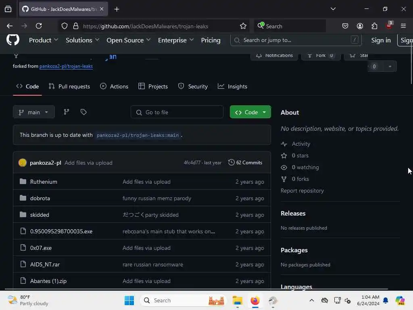Open the 0x07.exe file
413x310 pixels.
[x=41, y=248]
